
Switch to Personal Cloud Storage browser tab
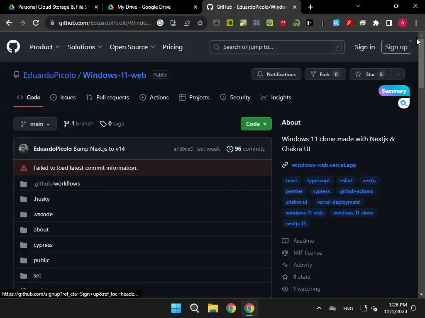pyautogui.click(x=53, y=7)
